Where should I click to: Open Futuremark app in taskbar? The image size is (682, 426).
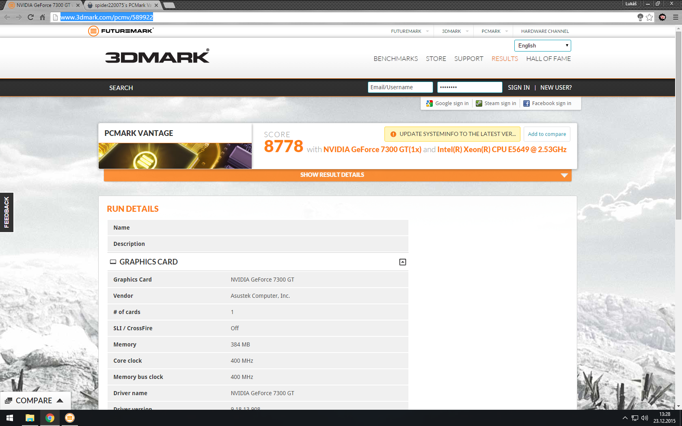pyautogui.click(x=70, y=418)
